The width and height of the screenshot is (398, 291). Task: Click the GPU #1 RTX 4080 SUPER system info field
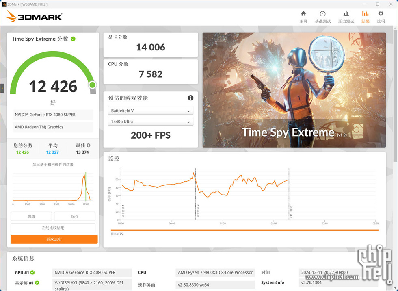pyautogui.click(x=92, y=272)
